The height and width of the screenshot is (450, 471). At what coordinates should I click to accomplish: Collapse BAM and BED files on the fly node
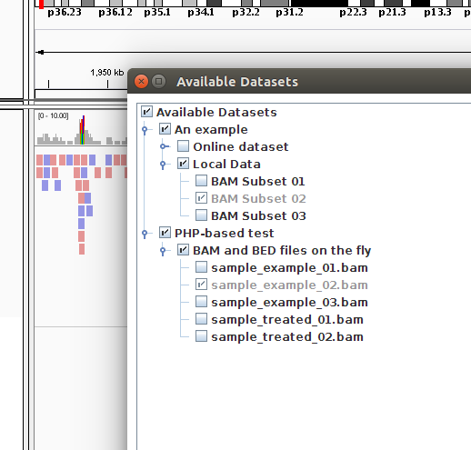[163, 251]
